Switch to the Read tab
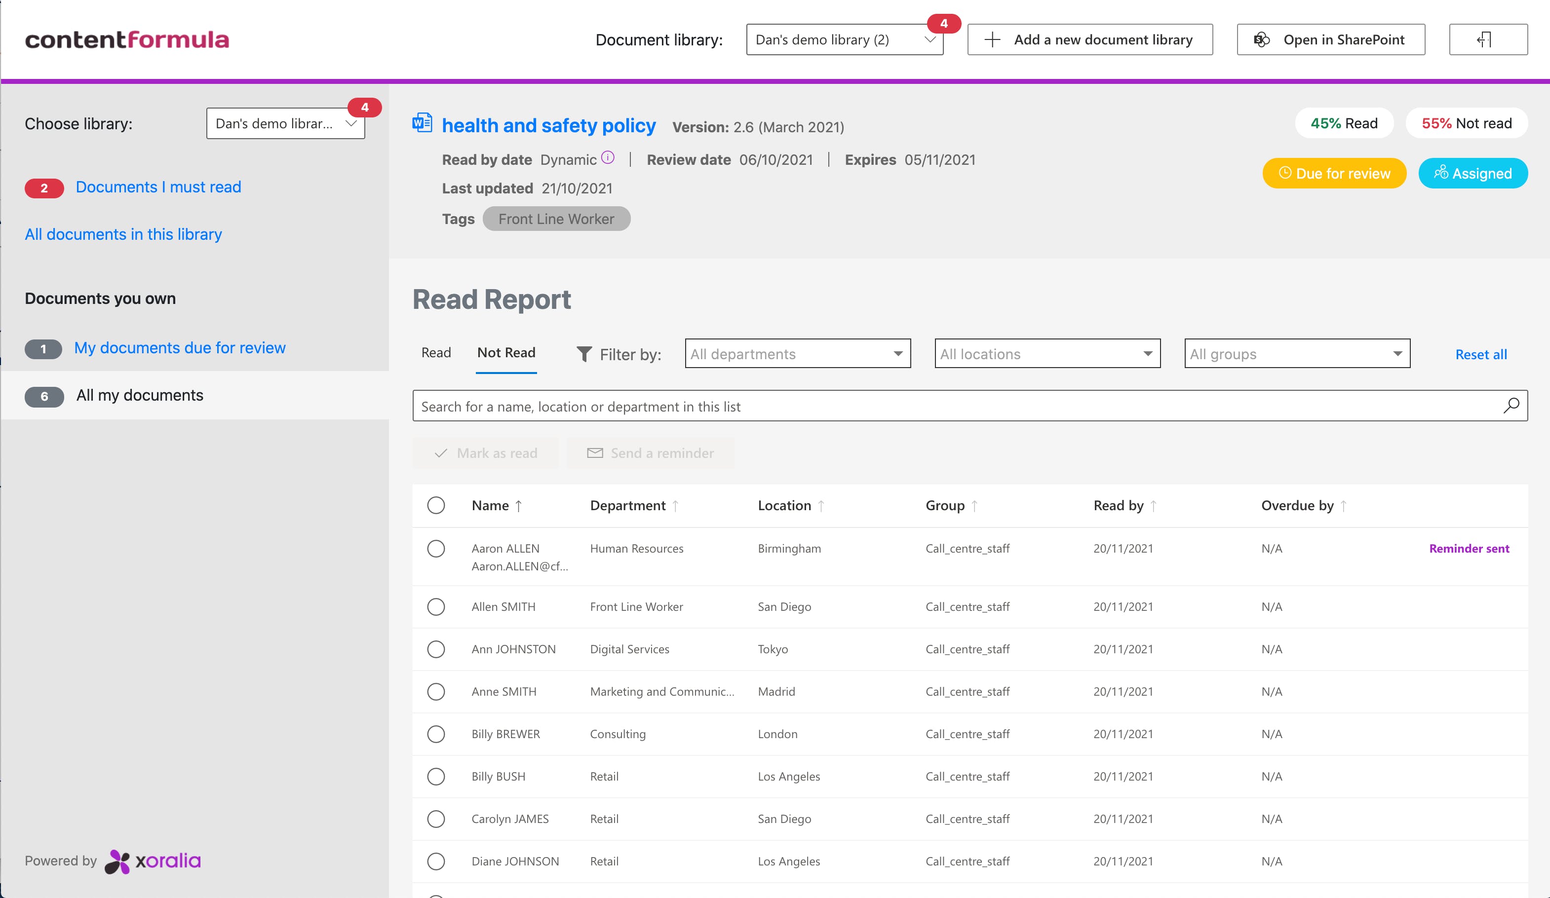The height and width of the screenshot is (898, 1550). click(x=436, y=353)
